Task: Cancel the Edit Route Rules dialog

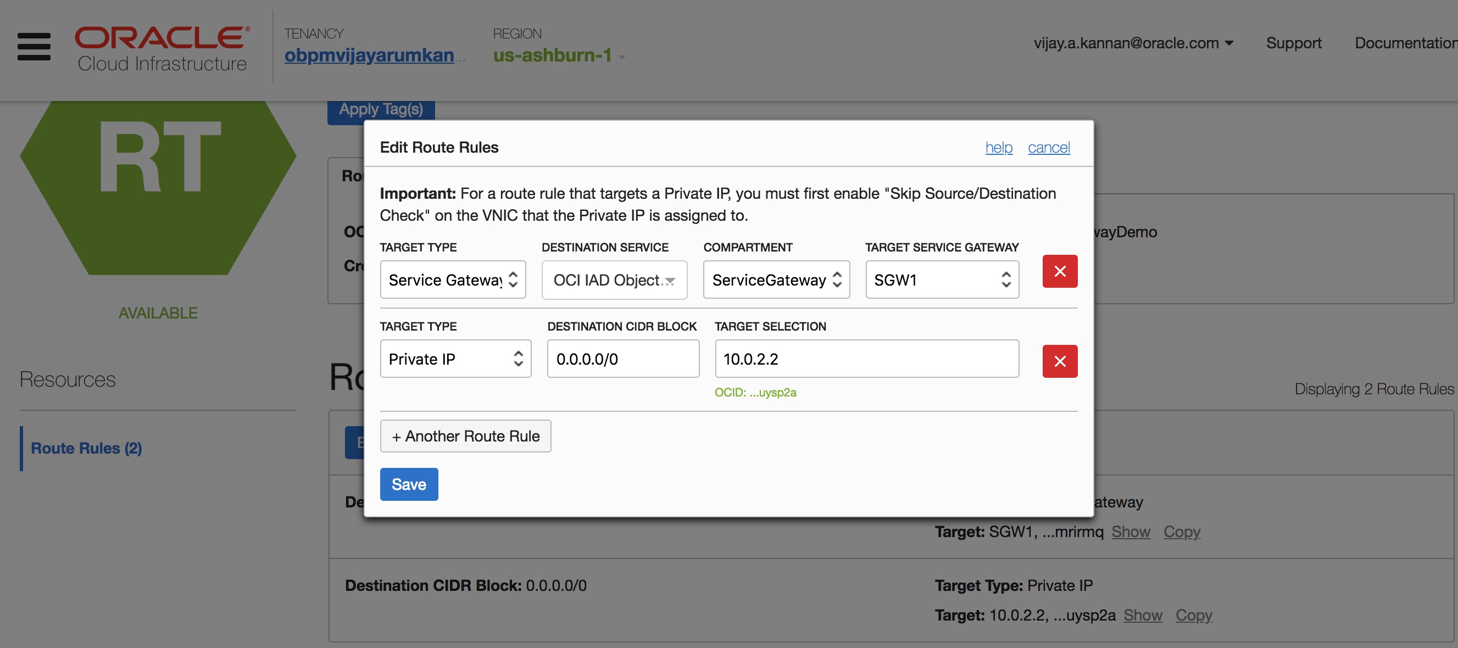Action: 1048,148
